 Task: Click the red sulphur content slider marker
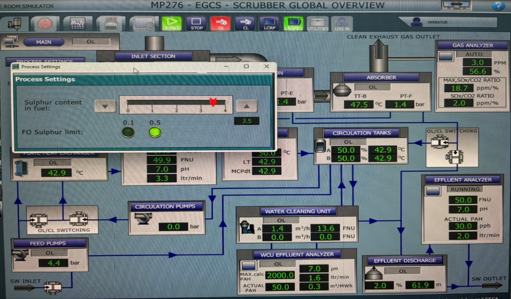tap(213, 102)
